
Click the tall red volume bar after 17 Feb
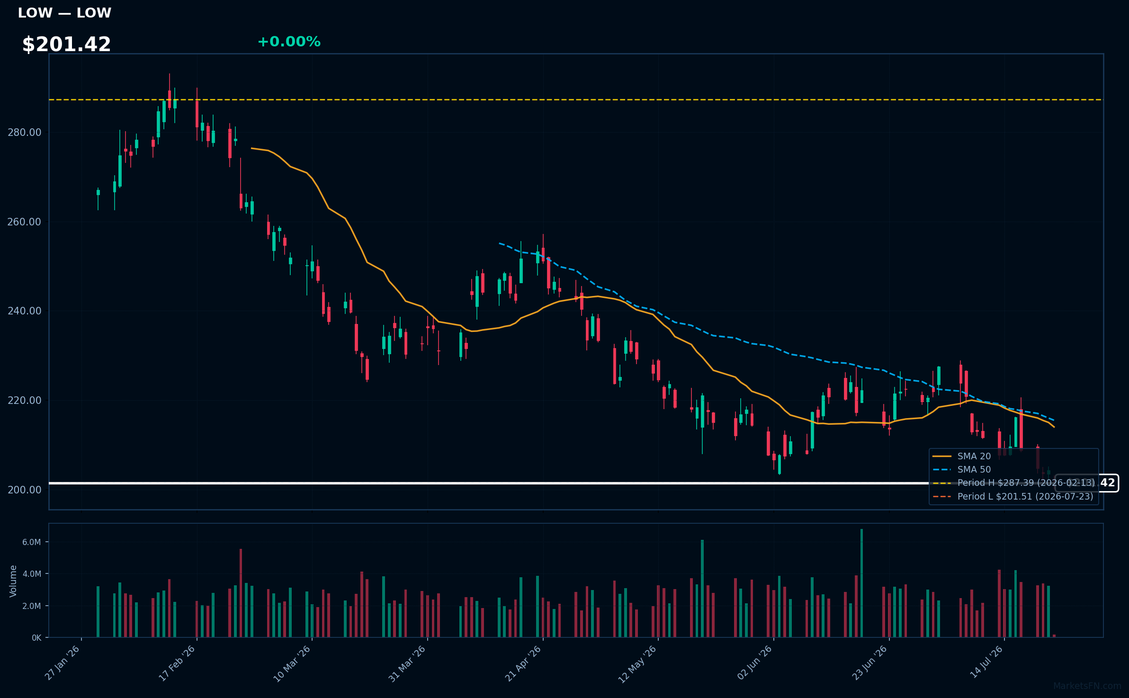tap(241, 593)
